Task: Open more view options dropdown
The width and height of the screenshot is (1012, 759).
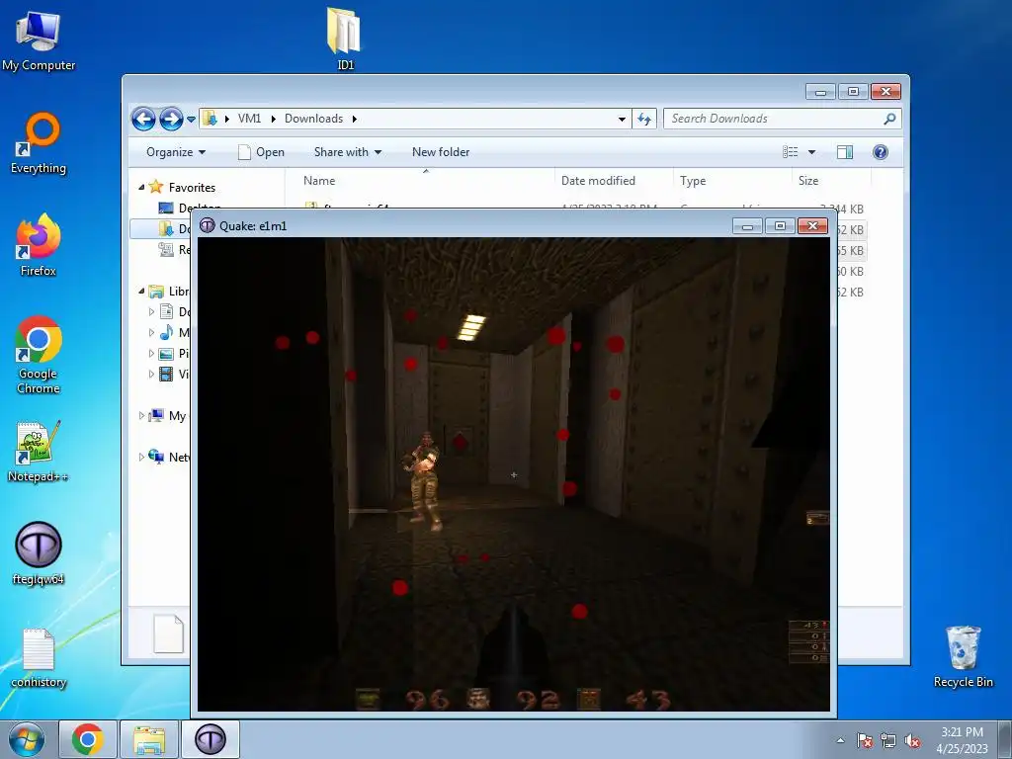Action: click(812, 152)
